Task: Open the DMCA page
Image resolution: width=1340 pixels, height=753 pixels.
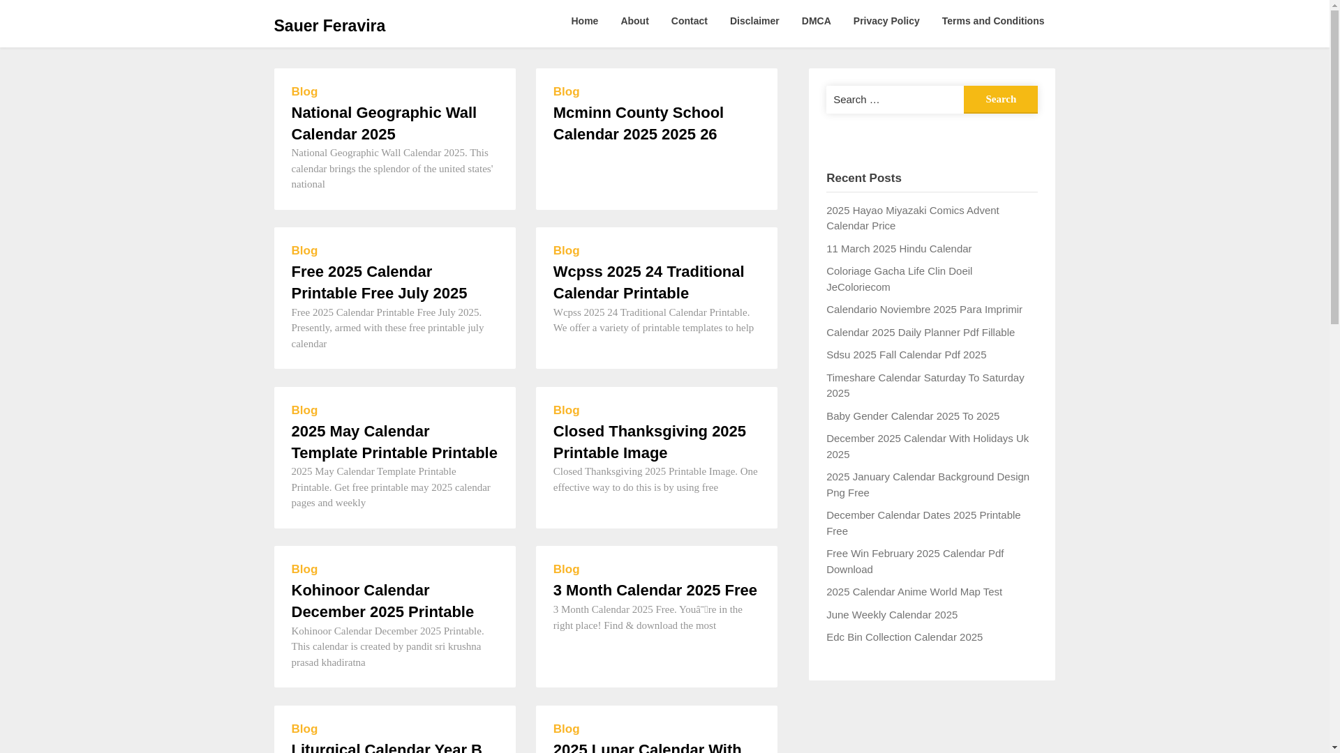Action: (x=816, y=21)
